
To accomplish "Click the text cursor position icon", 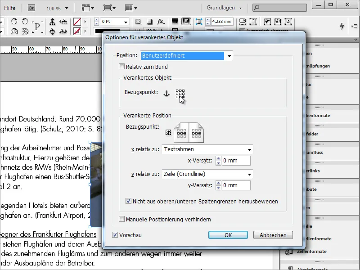I will (168, 132).
